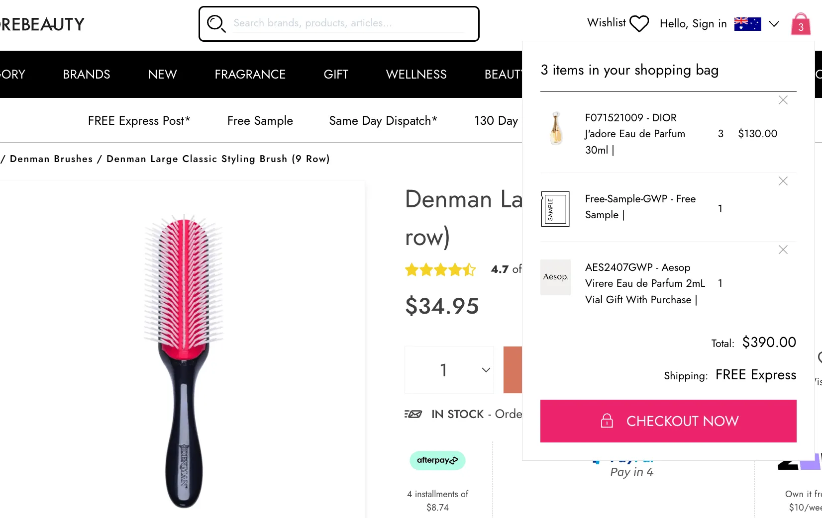
Task: Click the Denman brush product image
Action: click(x=184, y=360)
